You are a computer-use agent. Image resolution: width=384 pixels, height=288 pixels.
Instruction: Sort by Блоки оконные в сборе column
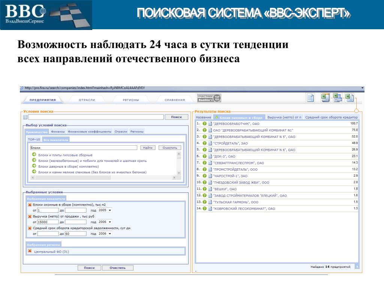pos(239,117)
